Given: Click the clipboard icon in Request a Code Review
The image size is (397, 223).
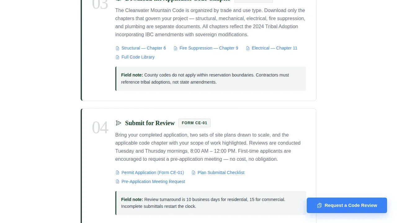Looking at the screenshot, I should click(319, 205).
